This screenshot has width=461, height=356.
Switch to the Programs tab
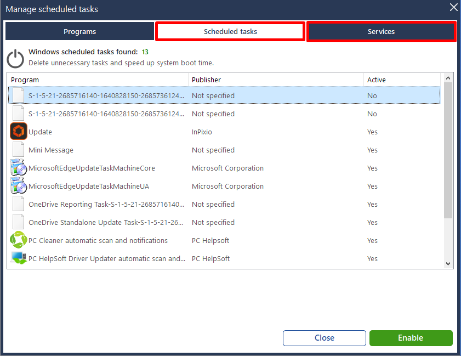point(79,31)
